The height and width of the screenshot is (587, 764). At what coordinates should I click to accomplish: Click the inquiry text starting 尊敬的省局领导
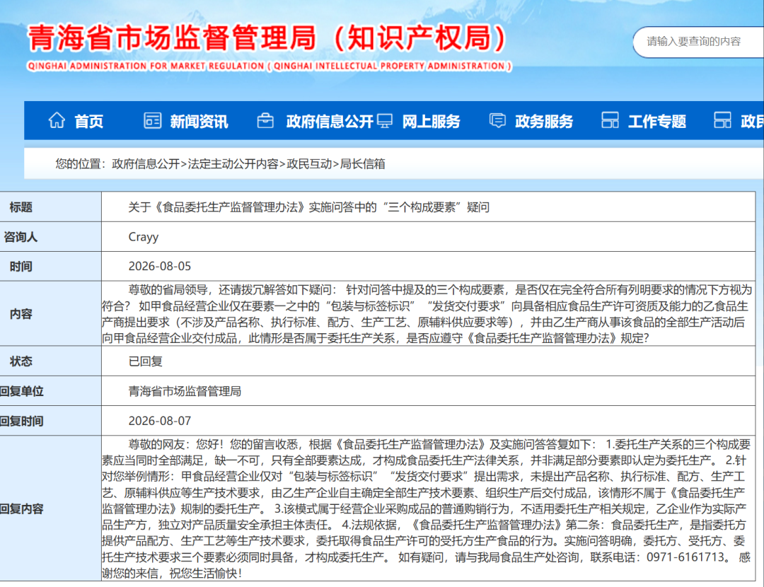click(x=427, y=314)
